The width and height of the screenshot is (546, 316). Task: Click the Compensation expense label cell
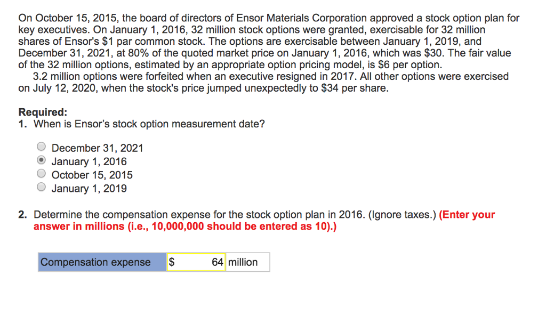tap(101, 262)
